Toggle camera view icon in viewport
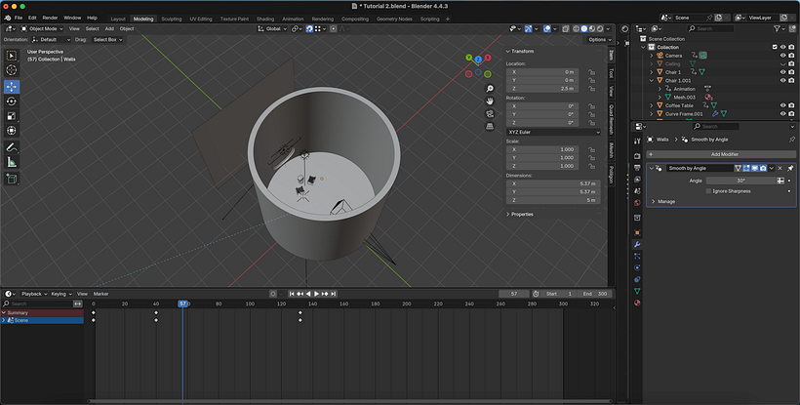This screenshot has height=405, width=800. pos(490,114)
